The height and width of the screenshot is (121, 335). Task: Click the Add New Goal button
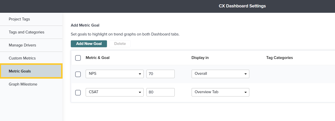pos(89,44)
